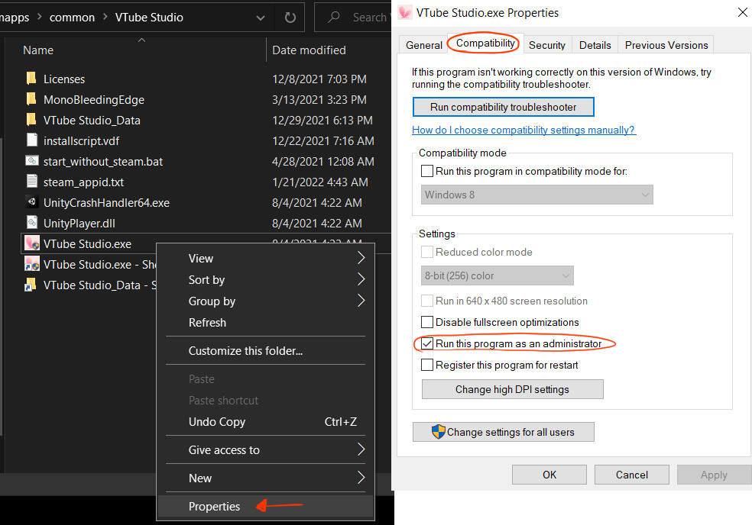The width and height of the screenshot is (752, 525).
Task: Open How do I choose compatibility settings link
Action: pos(523,130)
